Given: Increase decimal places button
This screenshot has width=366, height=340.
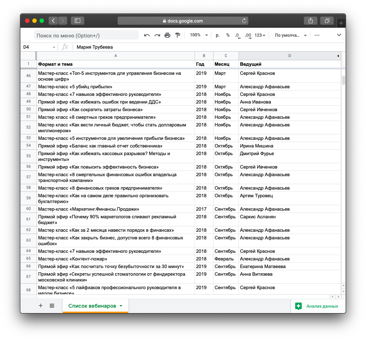Looking at the screenshot, I should pyautogui.click(x=248, y=35).
